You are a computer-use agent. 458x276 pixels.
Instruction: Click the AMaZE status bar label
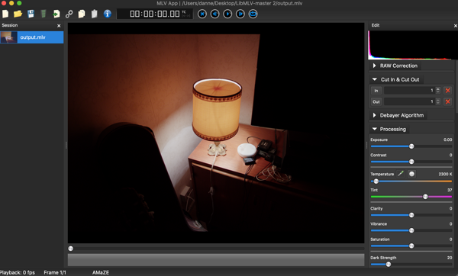coord(101,272)
